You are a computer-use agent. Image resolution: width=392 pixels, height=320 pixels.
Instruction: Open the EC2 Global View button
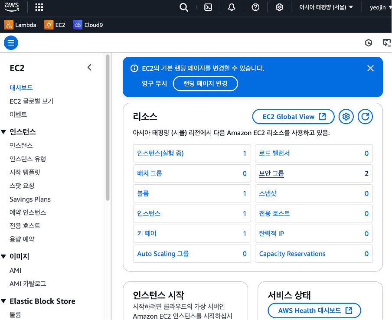pos(293,117)
